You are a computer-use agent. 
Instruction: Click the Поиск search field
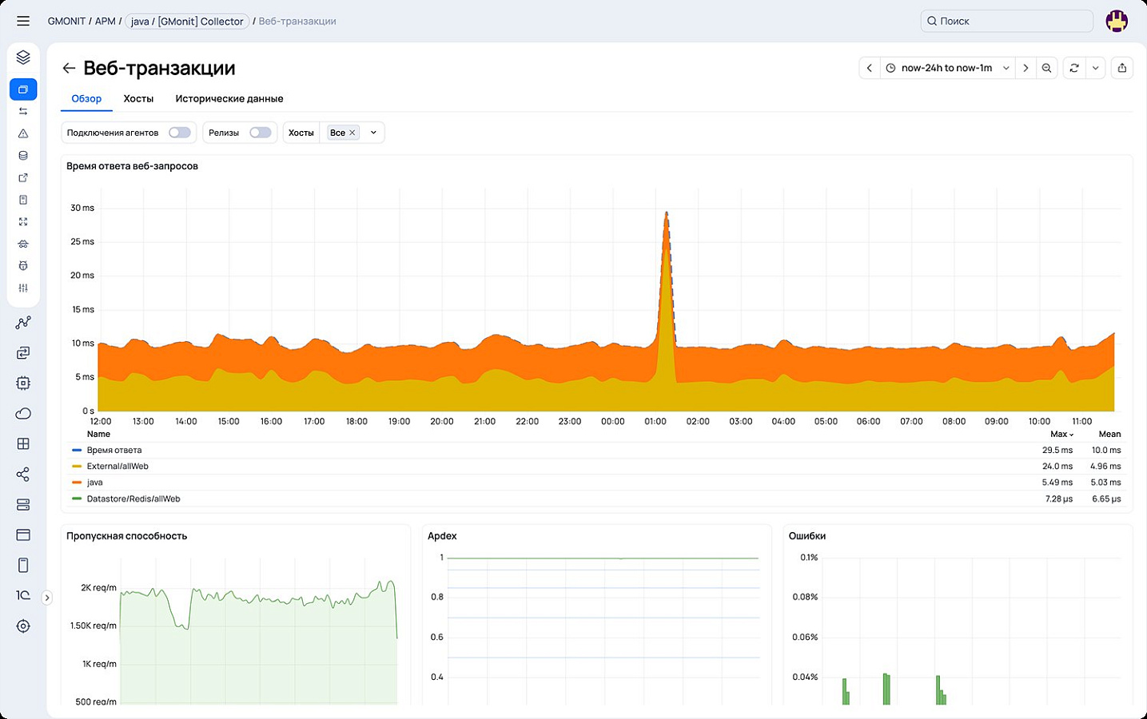click(1007, 22)
